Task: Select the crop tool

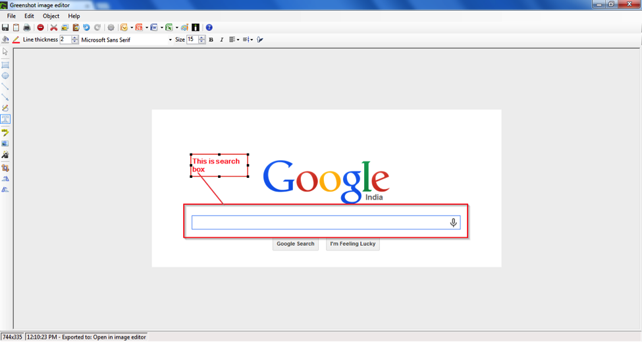Action: 5,168
